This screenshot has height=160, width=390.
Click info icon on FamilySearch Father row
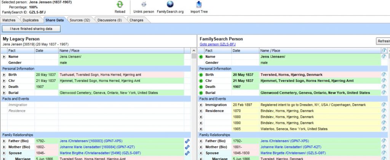click(384, 141)
